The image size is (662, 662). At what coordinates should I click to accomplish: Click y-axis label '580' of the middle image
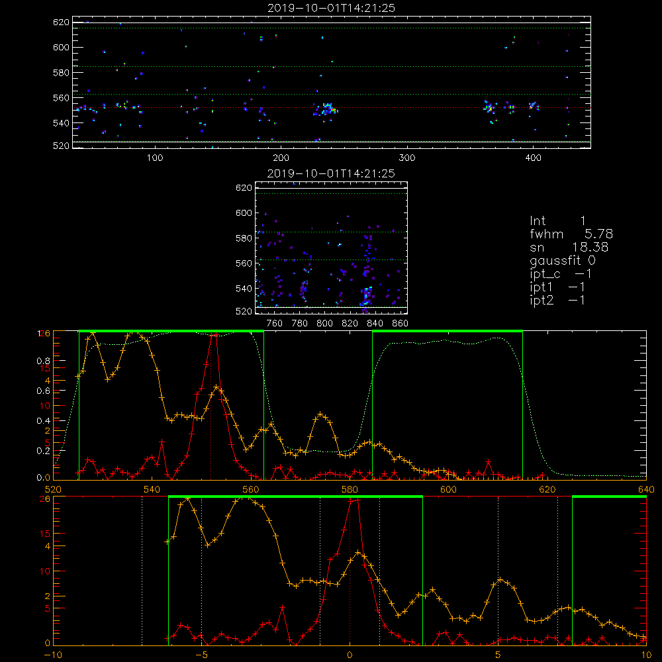point(244,238)
